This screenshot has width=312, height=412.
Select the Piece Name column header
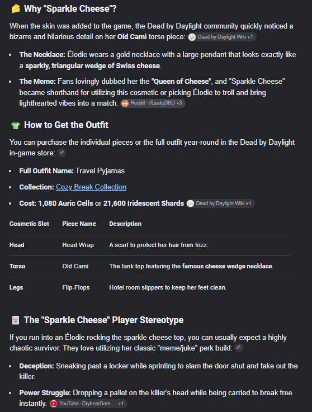(x=79, y=224)
